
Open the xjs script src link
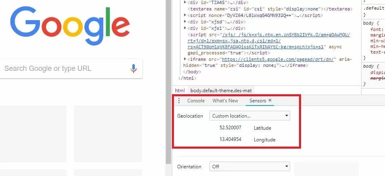coord(268,41)
